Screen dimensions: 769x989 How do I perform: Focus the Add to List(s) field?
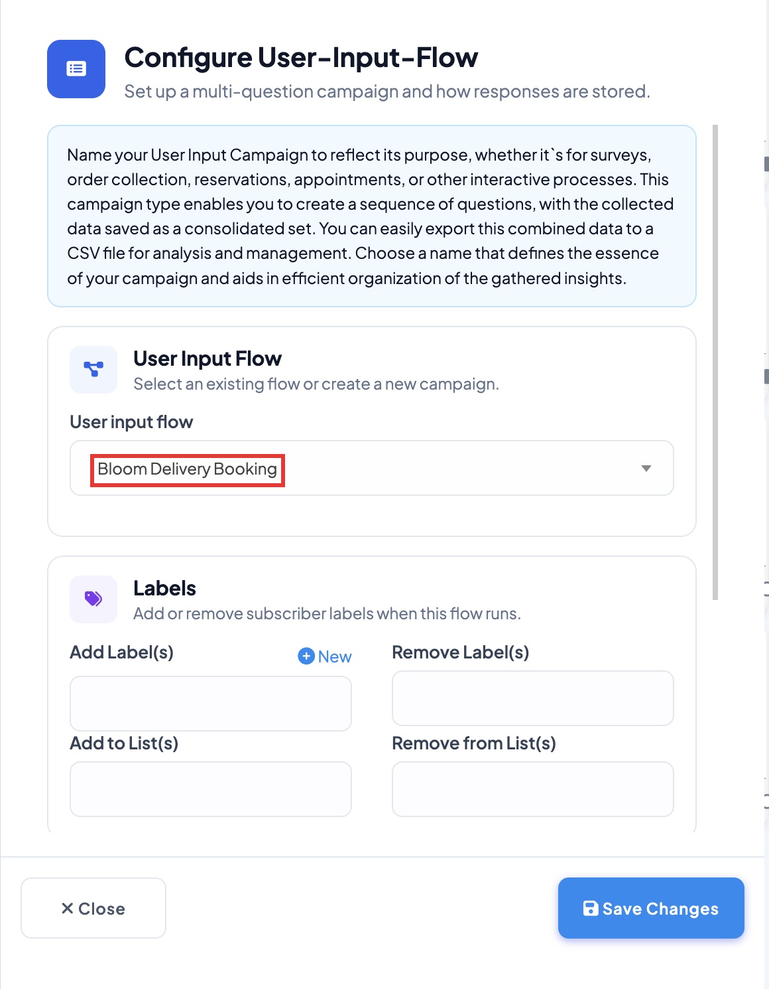pyautogui.click(x=211, y=789)
